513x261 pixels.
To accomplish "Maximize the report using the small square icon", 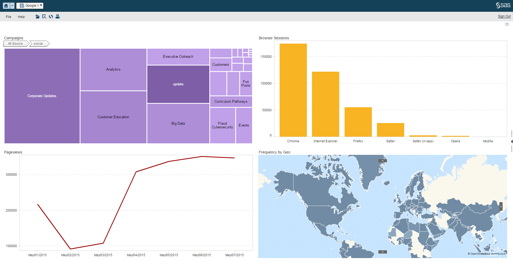I will [x=507, y=24].
